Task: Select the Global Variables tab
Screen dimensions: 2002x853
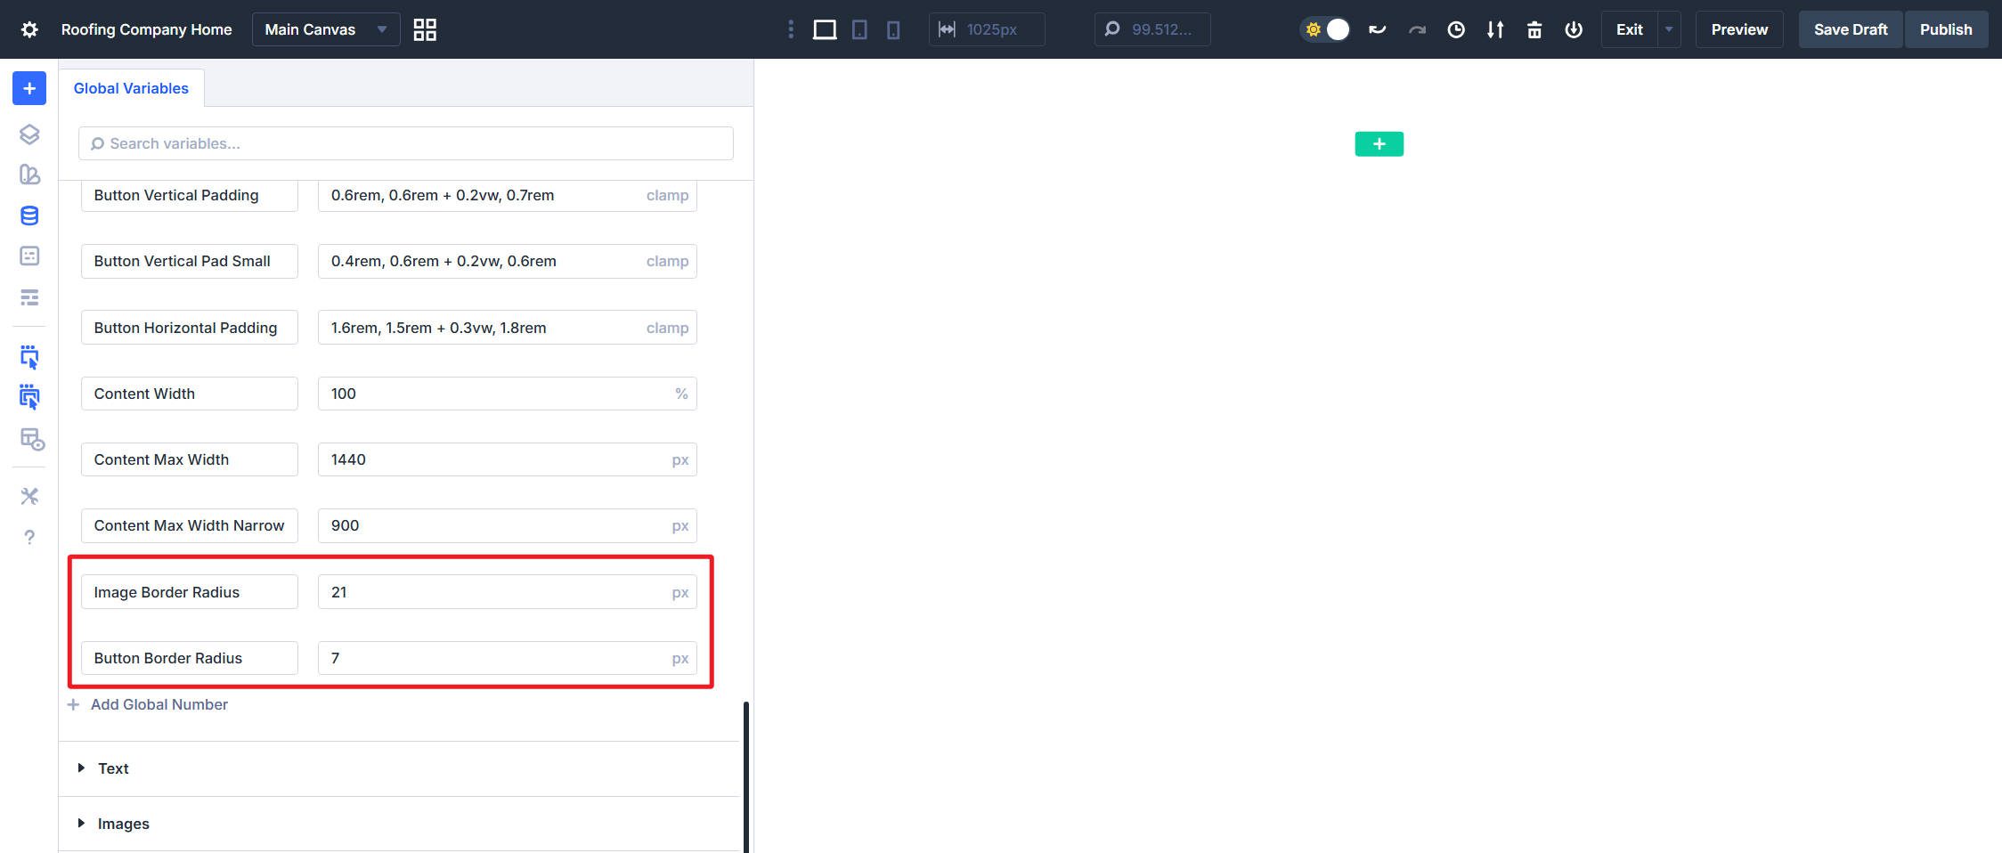Action: pos(131,87)
